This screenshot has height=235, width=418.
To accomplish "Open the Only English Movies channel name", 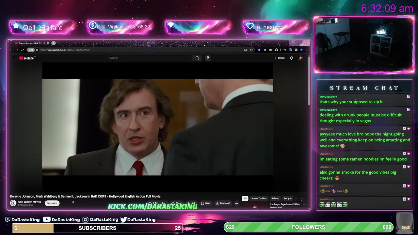I will click(x=29, y=202).
